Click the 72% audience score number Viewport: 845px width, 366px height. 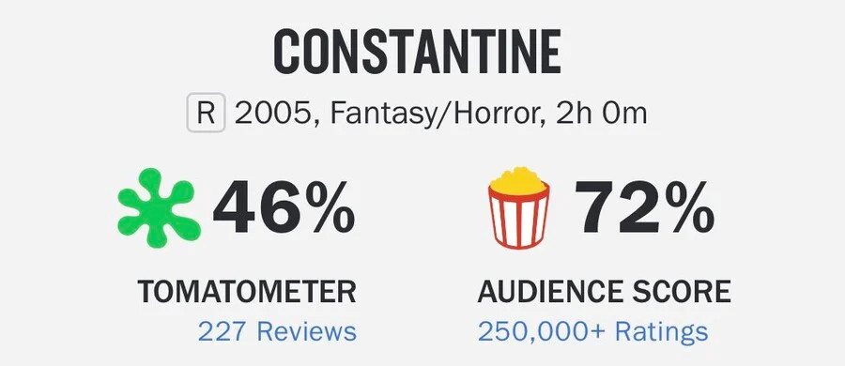[x=644, y=207]
